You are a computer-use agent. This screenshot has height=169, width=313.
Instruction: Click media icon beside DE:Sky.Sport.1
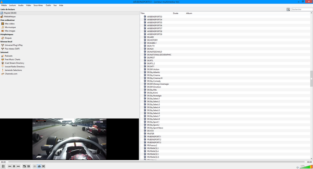click(x=145, y=122)
